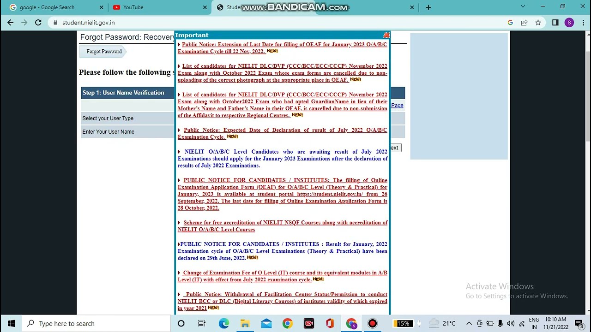The image size is (591, 332).
Task: Click the Forgot Password breadcrumb tab
Action: [104, 52]
